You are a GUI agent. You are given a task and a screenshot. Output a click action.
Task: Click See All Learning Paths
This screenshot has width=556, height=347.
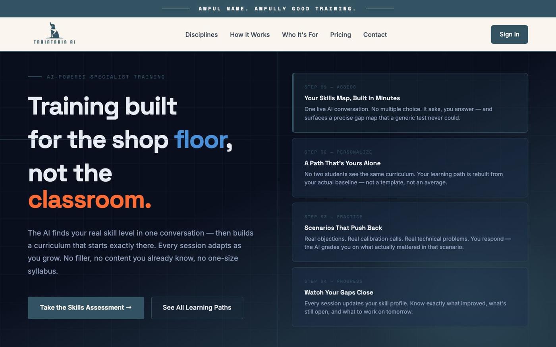[197, 308]
